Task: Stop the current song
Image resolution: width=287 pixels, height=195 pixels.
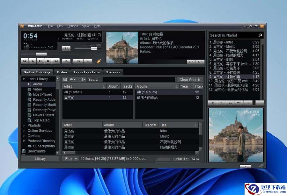Action: (48, 61)
